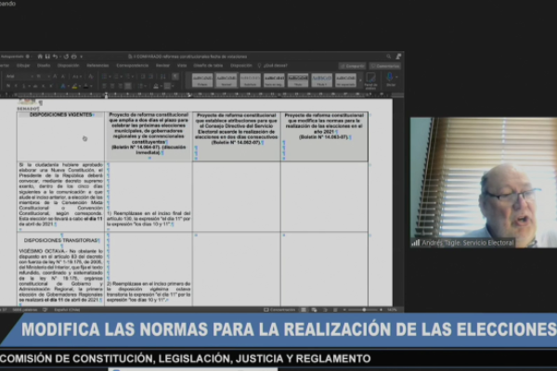
Task: Open the Revisar ribbon tab
Action: [x=162, y=66]
